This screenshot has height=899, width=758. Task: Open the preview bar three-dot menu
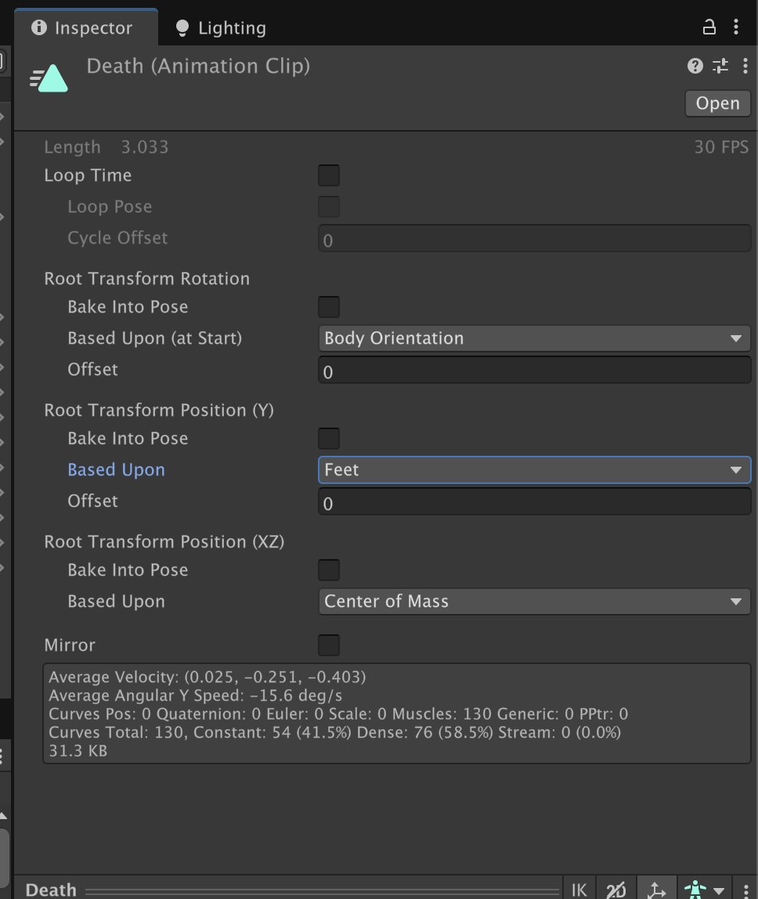pos(745,890)
